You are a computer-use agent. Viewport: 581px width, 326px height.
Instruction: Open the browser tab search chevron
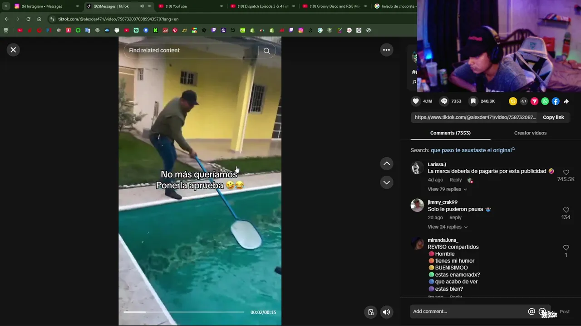(x=6, y=6)
